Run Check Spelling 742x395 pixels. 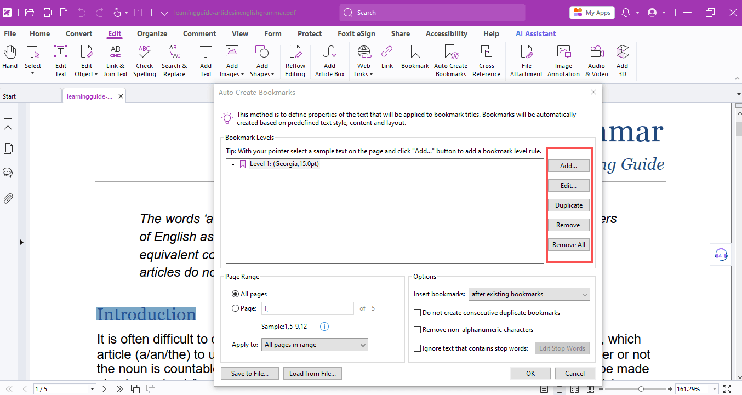[x=145, y=61]
